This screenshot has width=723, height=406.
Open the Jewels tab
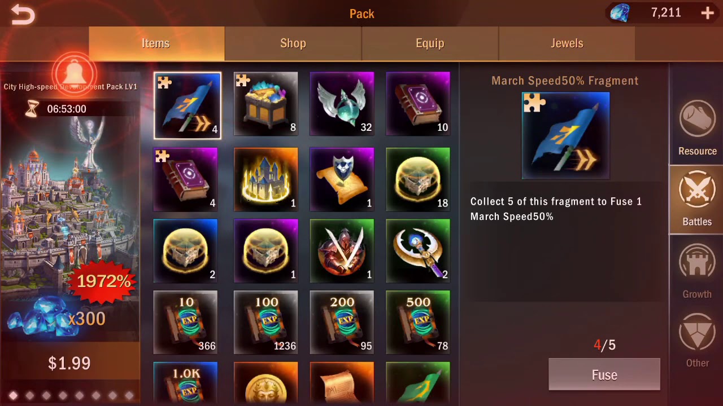coord(567,43)
